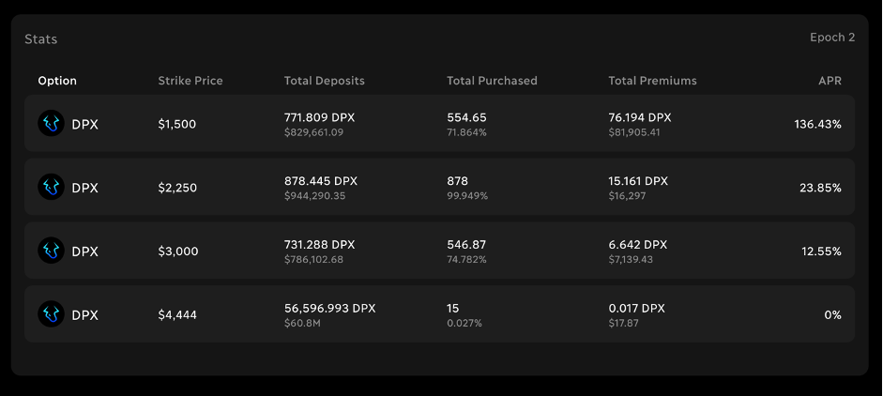Click the DPX icon in the $1,500 row
This screenshot has width=883, height=396.
(x=51, y=124)
